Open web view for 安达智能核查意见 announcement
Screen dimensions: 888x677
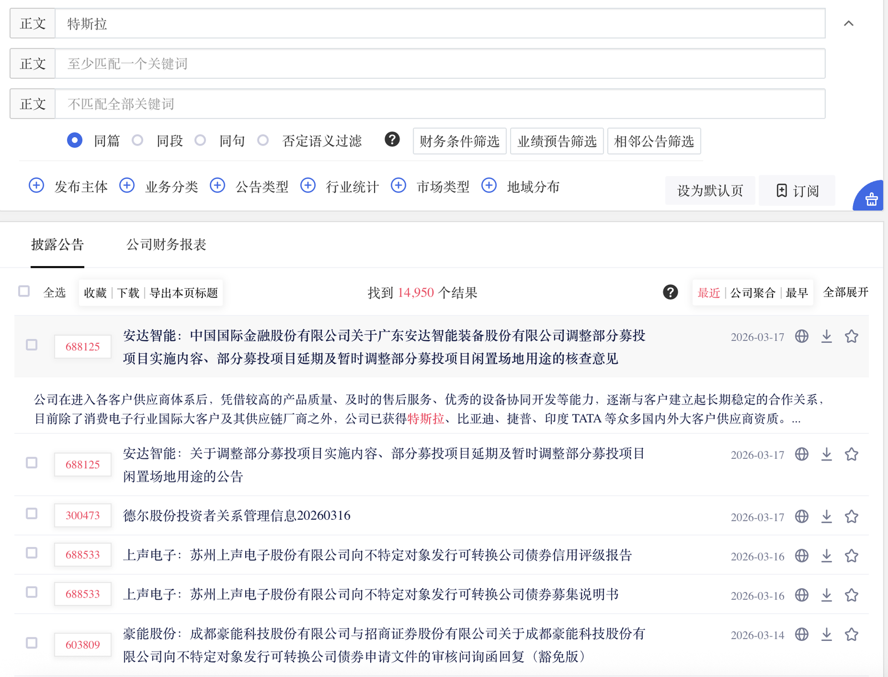pyautogui.click(x=801, y=337)
